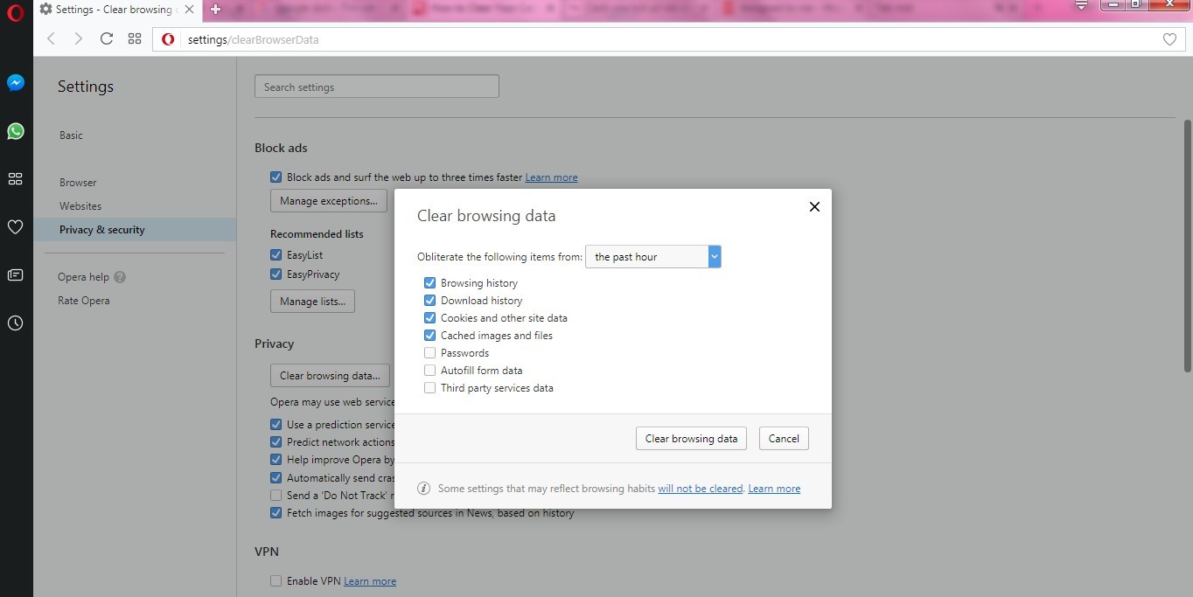Open Speed Dial button in the address toolbar
1193x597 pixels.
pyautogui.click(x=135, y=38)
